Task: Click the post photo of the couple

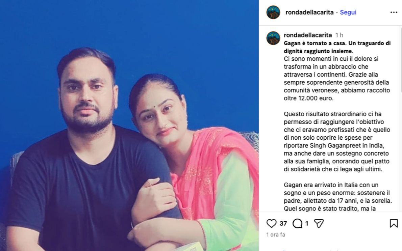Action: [129, 125]
